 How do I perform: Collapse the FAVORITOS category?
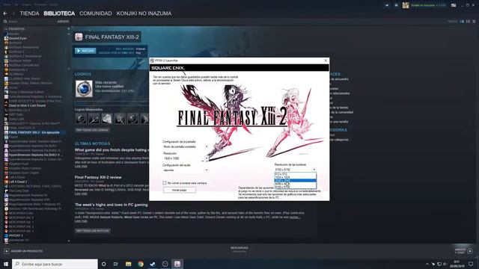6,29
